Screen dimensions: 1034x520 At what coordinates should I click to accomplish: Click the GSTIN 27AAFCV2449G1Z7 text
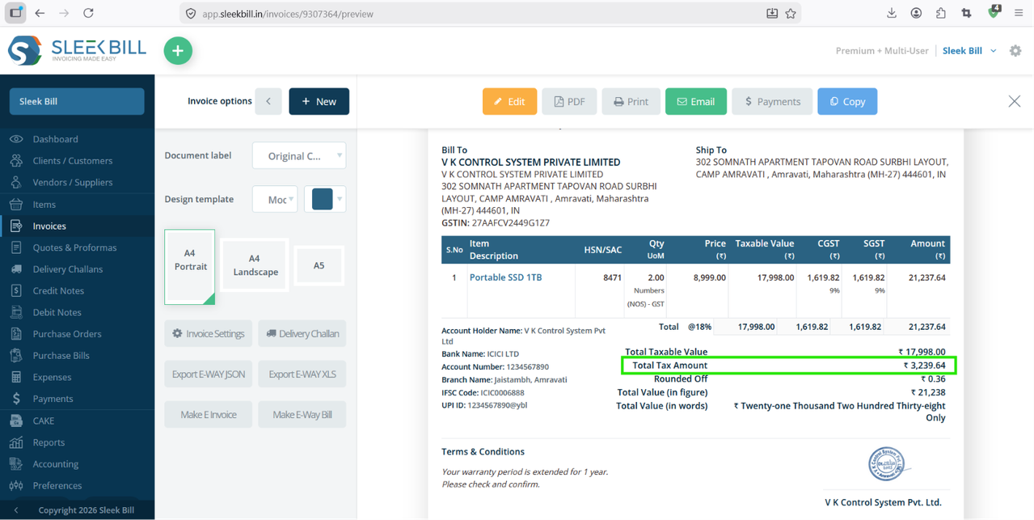[496, 222]
